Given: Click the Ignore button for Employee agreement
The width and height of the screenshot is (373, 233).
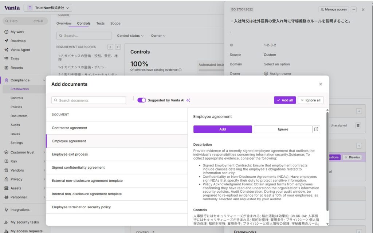Looking at the screenshot, I should click(283, 129).
